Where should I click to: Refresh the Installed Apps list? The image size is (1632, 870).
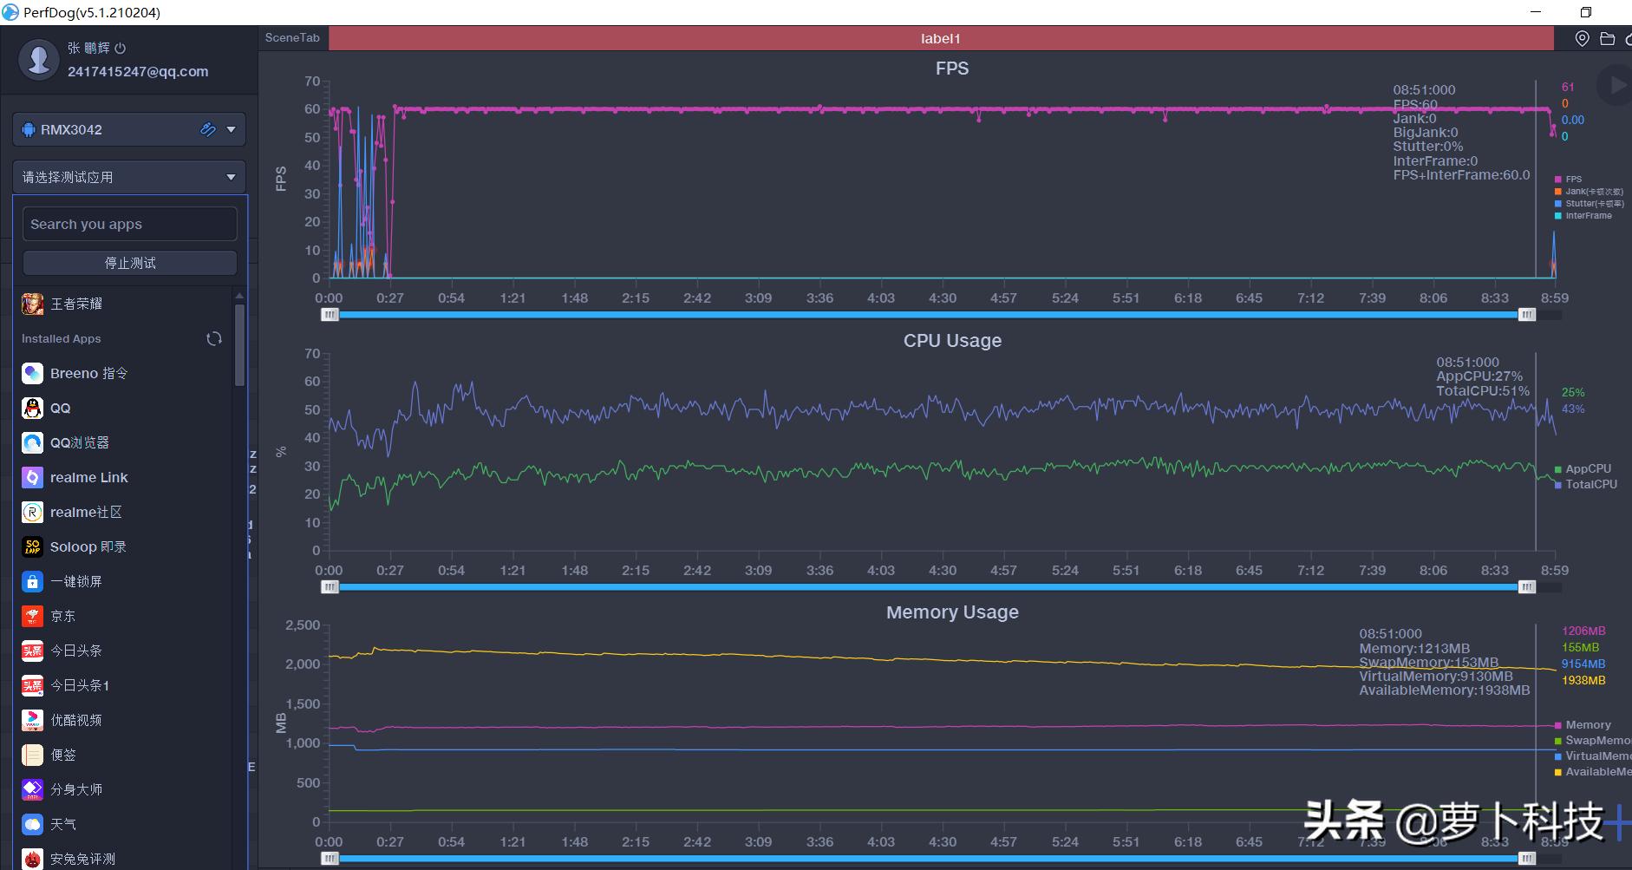coord(214,338)
